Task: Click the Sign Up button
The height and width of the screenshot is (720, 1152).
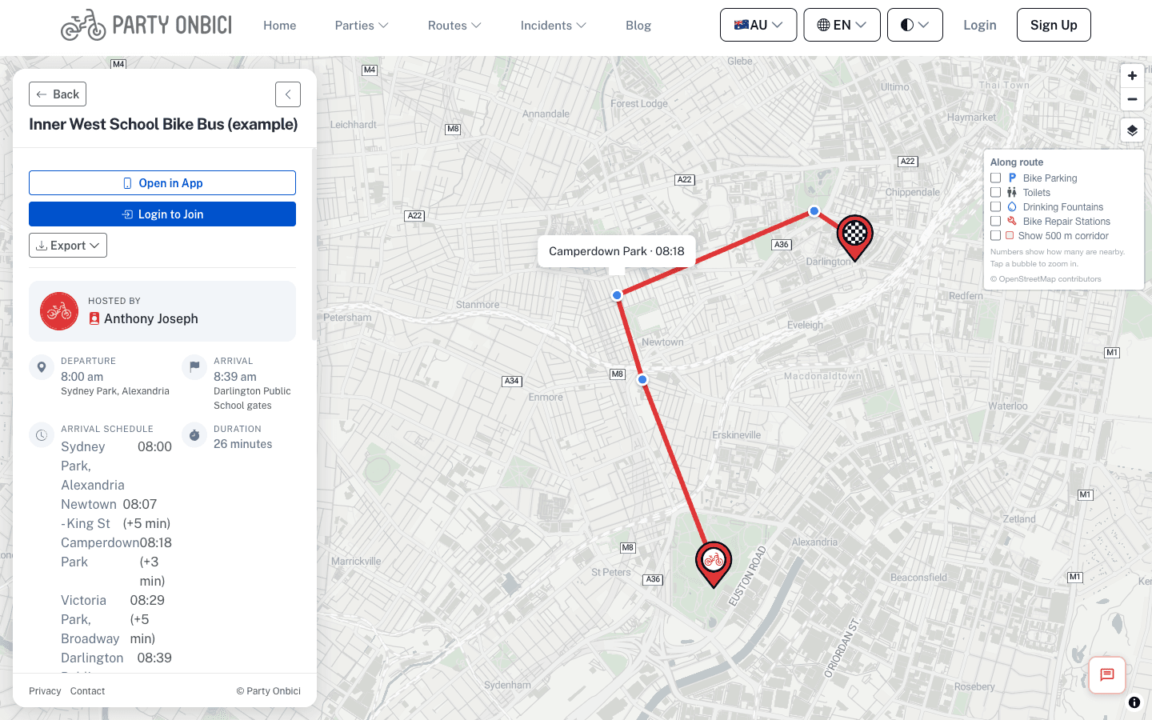Action: (1054, 25)
